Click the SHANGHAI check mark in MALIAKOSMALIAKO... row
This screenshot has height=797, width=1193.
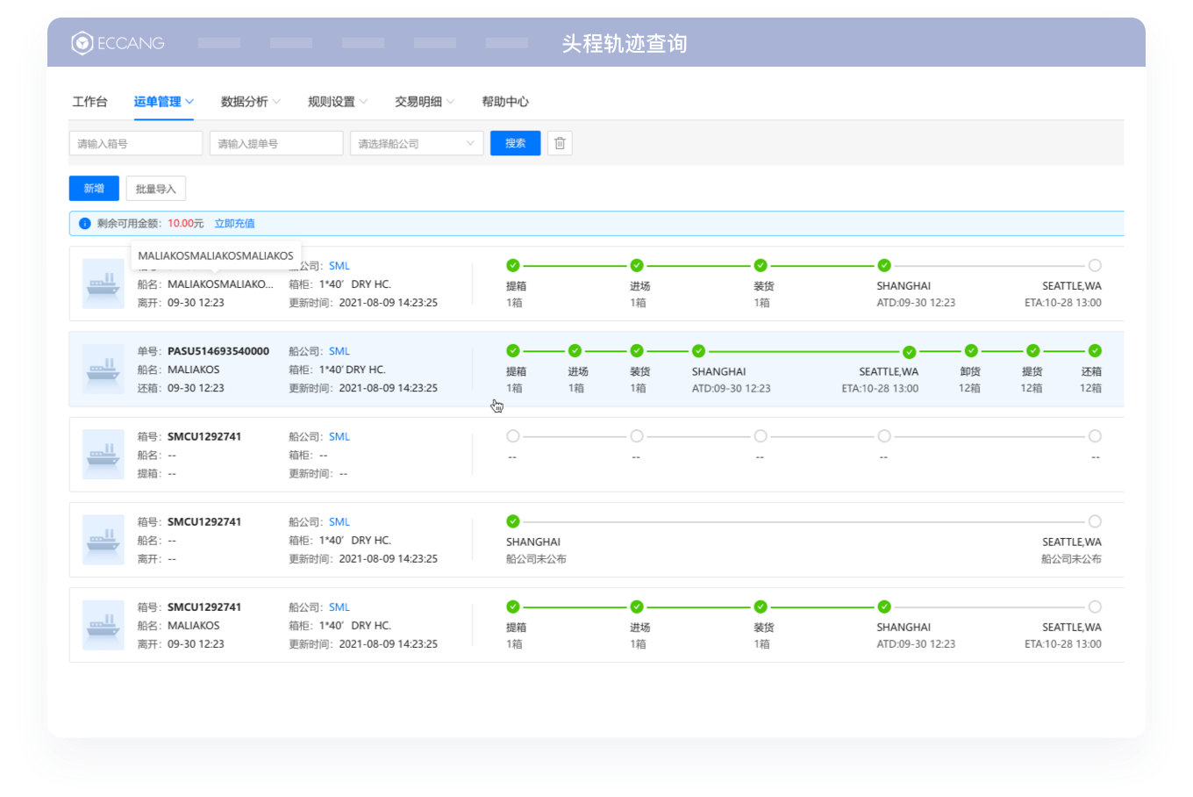[884, 265]
